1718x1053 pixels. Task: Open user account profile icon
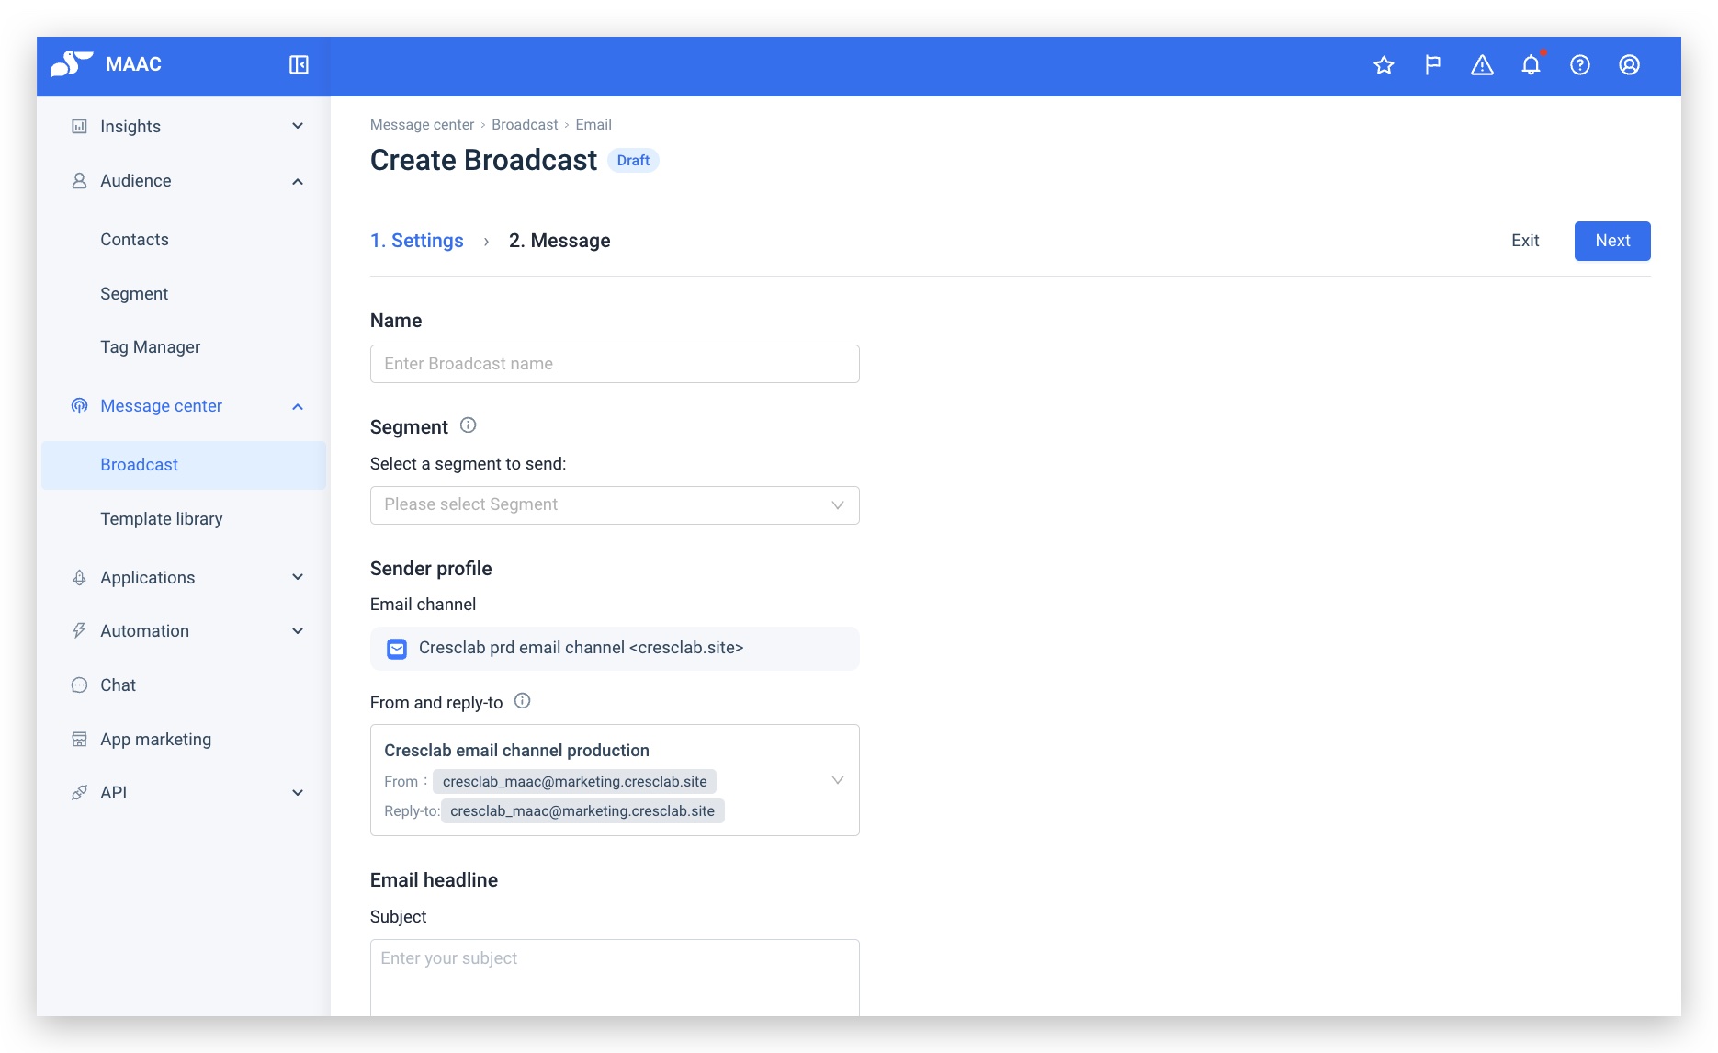coord(1629,65)
